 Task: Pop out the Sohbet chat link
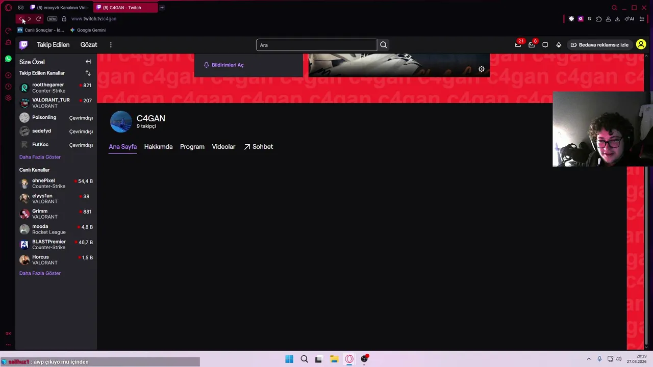pyautogui.click(x=258, y=147)
